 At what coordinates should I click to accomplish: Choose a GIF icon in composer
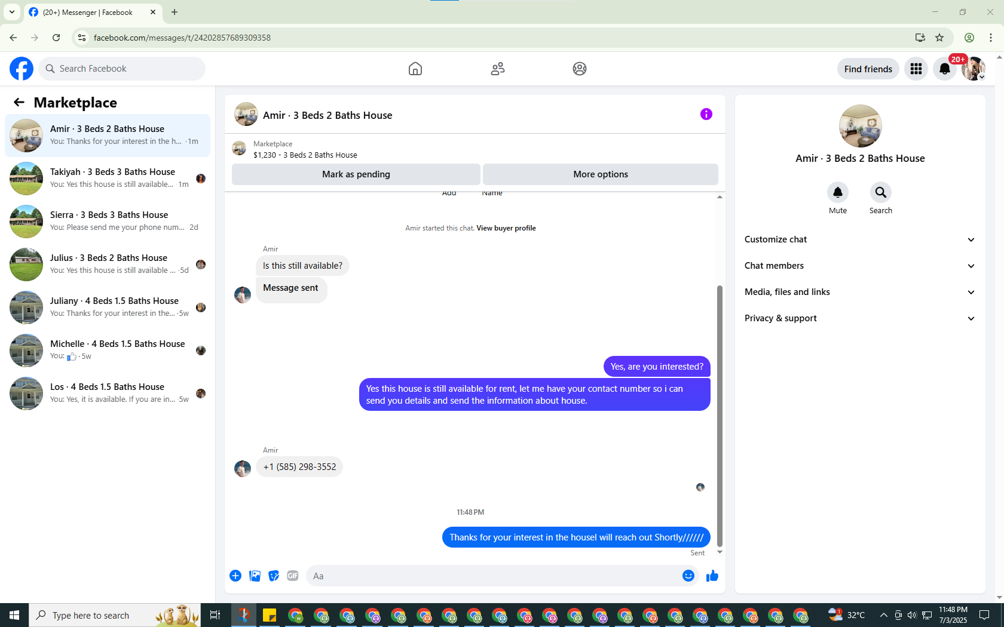293,576
